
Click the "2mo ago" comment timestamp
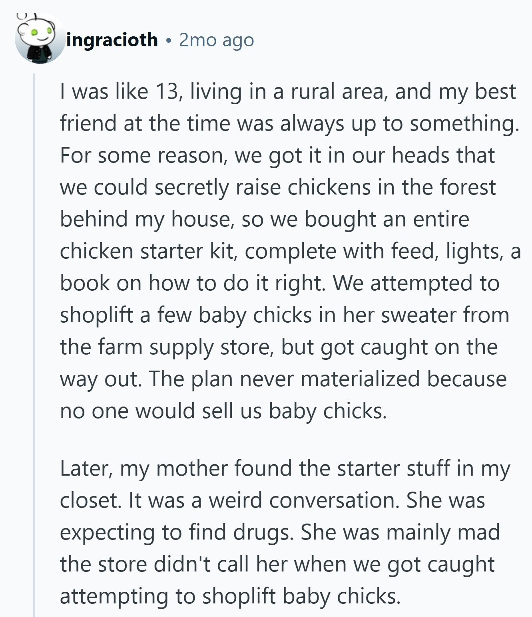tap(216, 40)
